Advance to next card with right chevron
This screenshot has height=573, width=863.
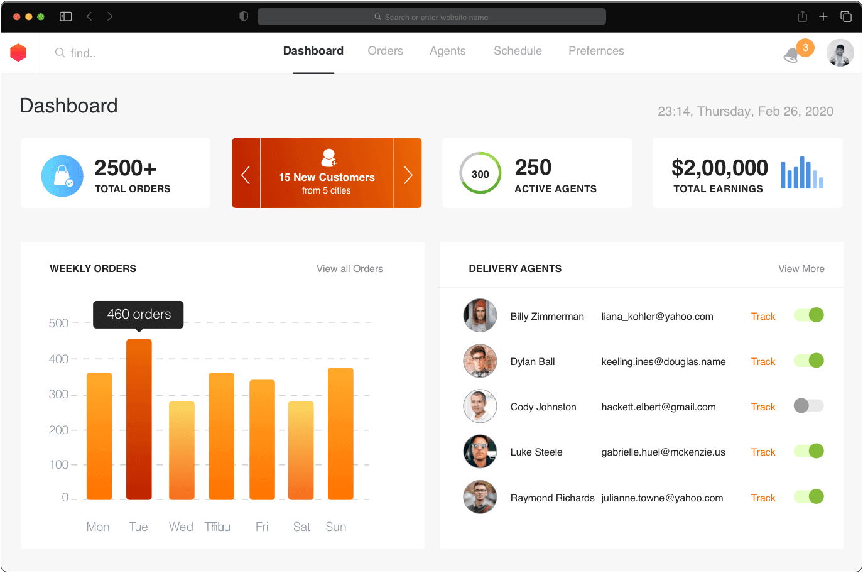point(408,174)
